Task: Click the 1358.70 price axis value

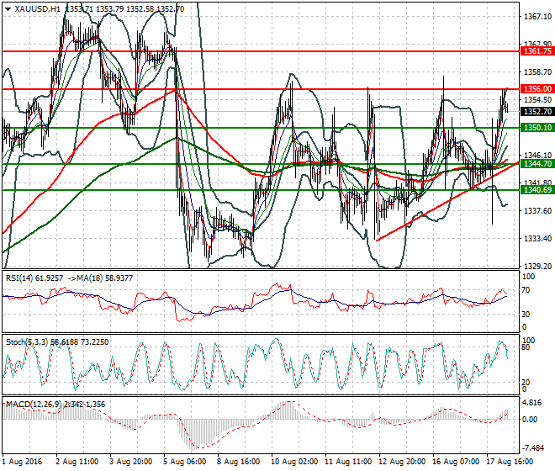Action: (x=537, y=72)
